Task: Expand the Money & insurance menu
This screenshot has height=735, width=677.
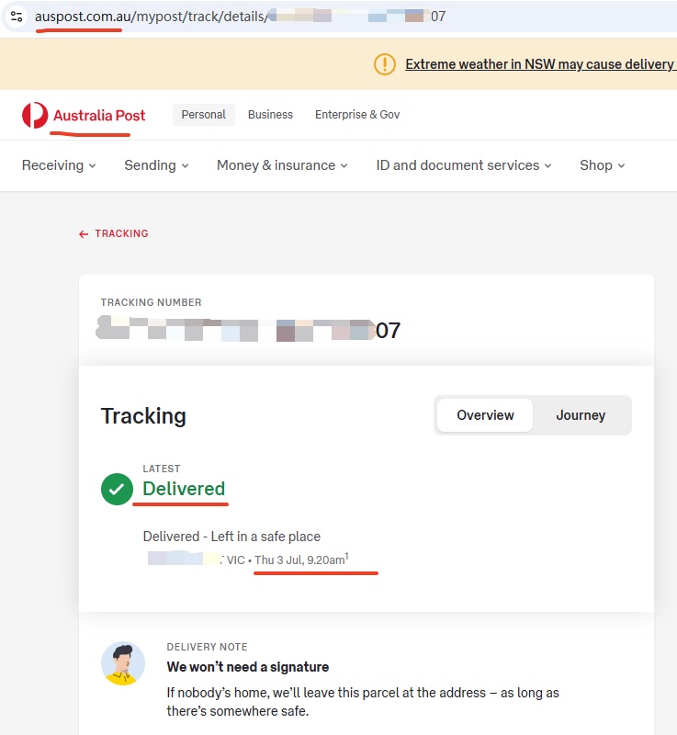Action: (282, 165)
